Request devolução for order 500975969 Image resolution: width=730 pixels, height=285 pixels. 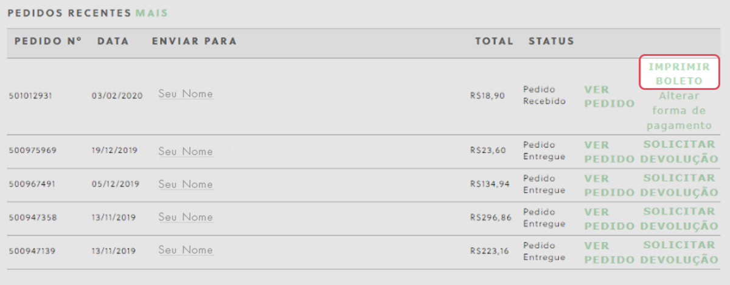pyautogui.click(x=679, y=151)
